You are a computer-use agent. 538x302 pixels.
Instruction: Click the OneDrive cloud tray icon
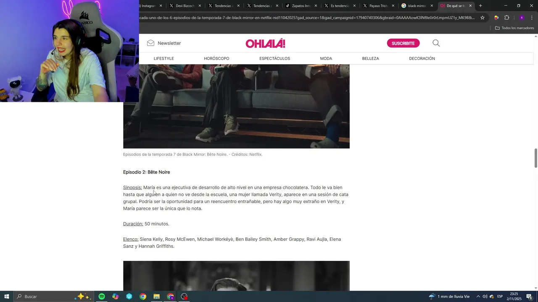[x=492, y=297]
